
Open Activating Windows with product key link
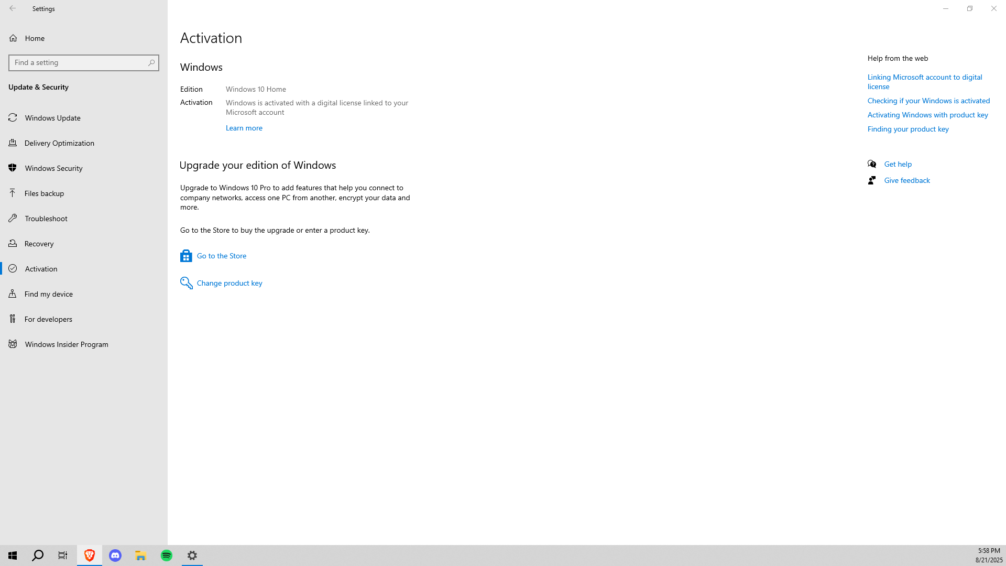pos(927,115)
